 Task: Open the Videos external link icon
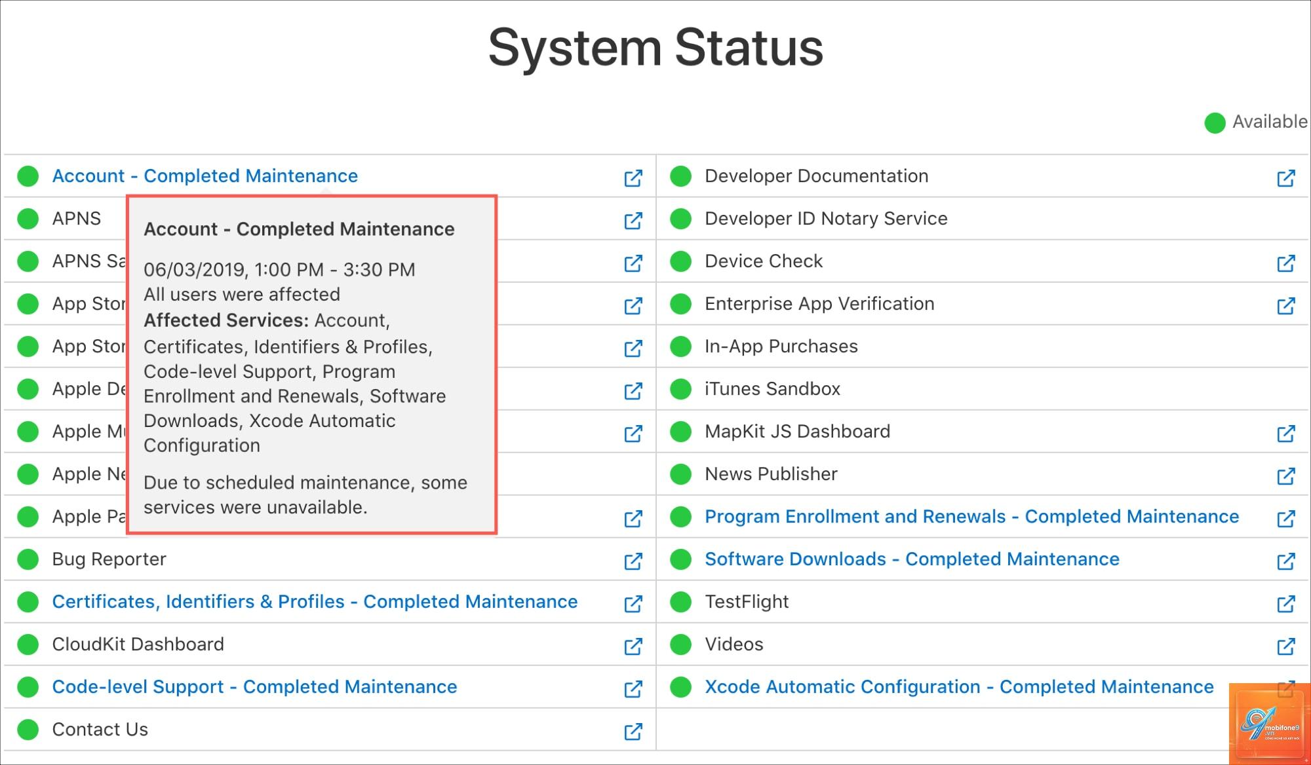(x=1286, y=646)
